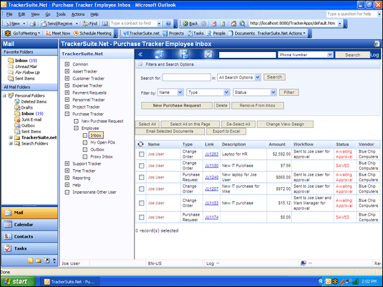The image size is (383, 287).
Task: Open People from TrackerSuite toolbar
Action: [x=216, y=33]
